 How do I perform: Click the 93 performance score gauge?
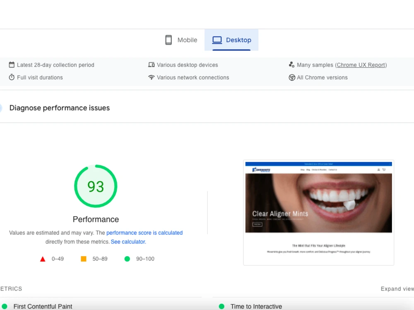point(96,186)
